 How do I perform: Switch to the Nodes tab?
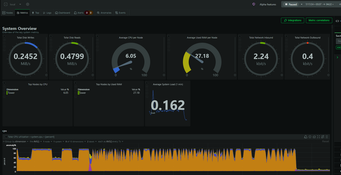coord(8,13)
